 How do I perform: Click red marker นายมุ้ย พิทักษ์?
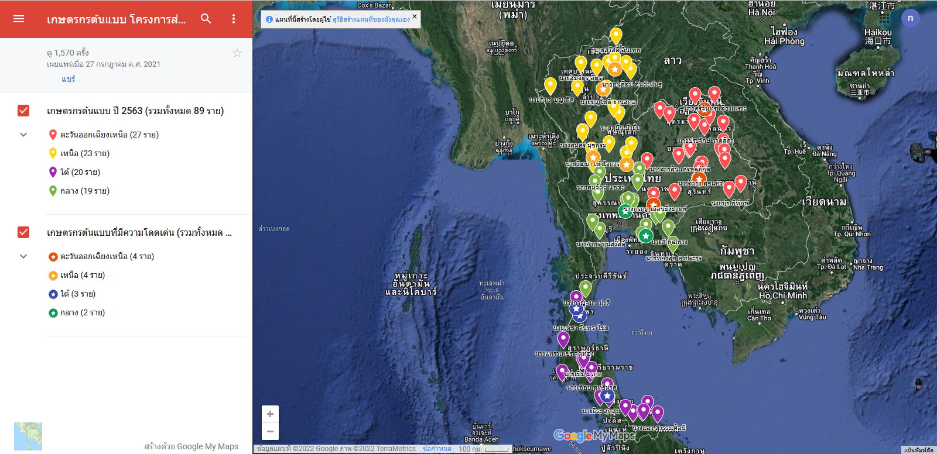(729, 188)
